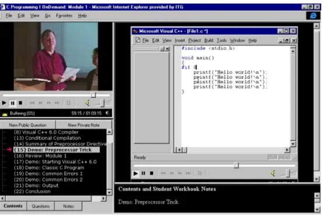The image size is (323, 217).
Task: Click the main frame scroll down arrow
Action: (x=317, y=179)
